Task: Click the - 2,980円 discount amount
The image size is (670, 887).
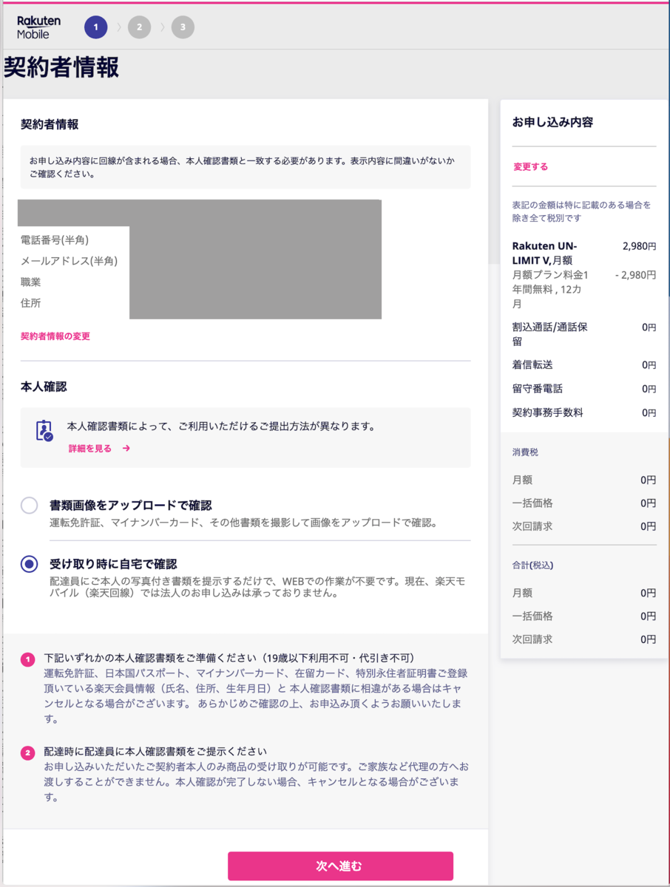Action: (x=635, y=275)
